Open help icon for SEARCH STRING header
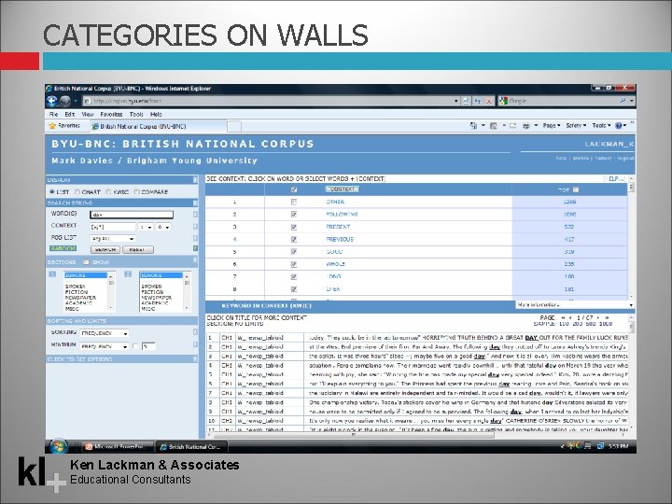The image size is (672, 504). (195, 203)
